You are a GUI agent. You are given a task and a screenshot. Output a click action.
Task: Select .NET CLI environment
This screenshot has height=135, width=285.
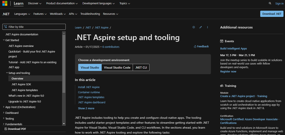(141, 67)
